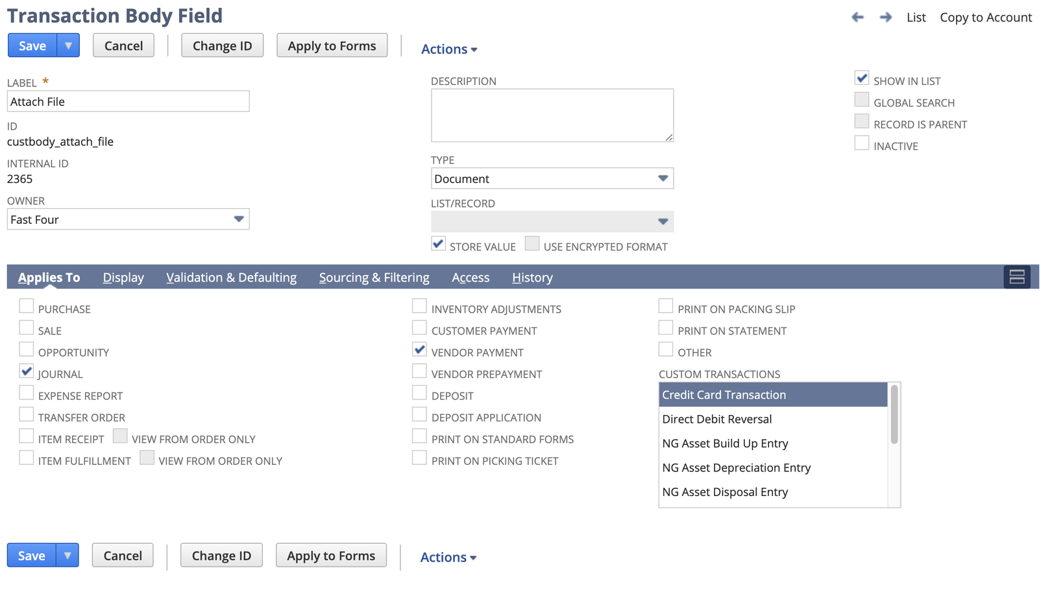Image resolution: width=1041 pixels, height=594 pixels.
Task: Open the top Actions menu
Action: 449,49
